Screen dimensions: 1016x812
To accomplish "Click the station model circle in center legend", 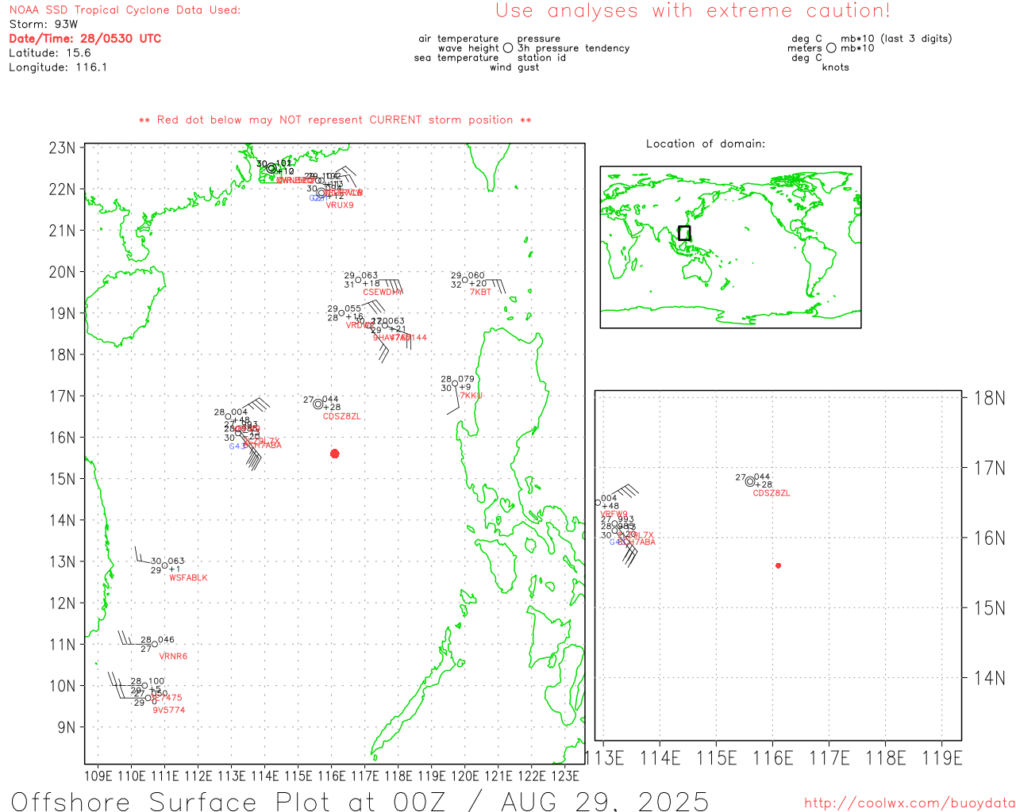I will [x=508, y=48].
